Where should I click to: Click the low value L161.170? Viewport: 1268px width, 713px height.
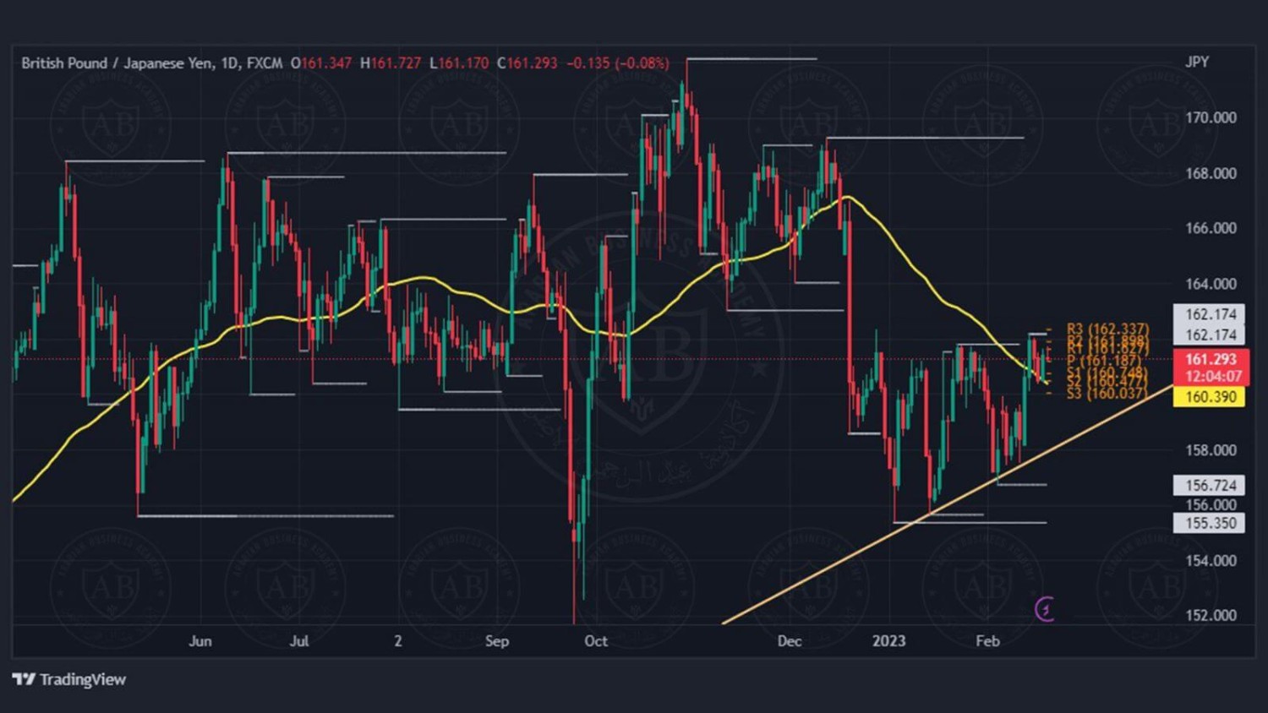click(459, 63)
